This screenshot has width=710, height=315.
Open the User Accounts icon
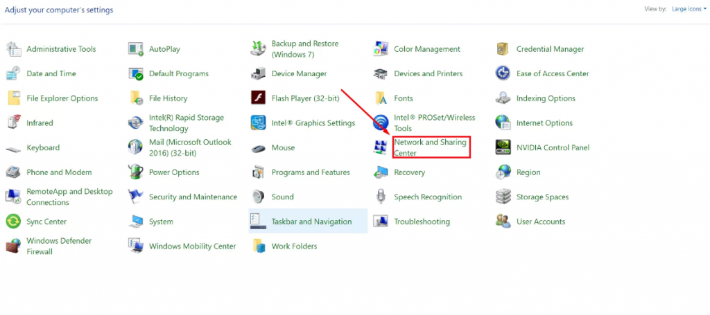(x=503, y=222)
